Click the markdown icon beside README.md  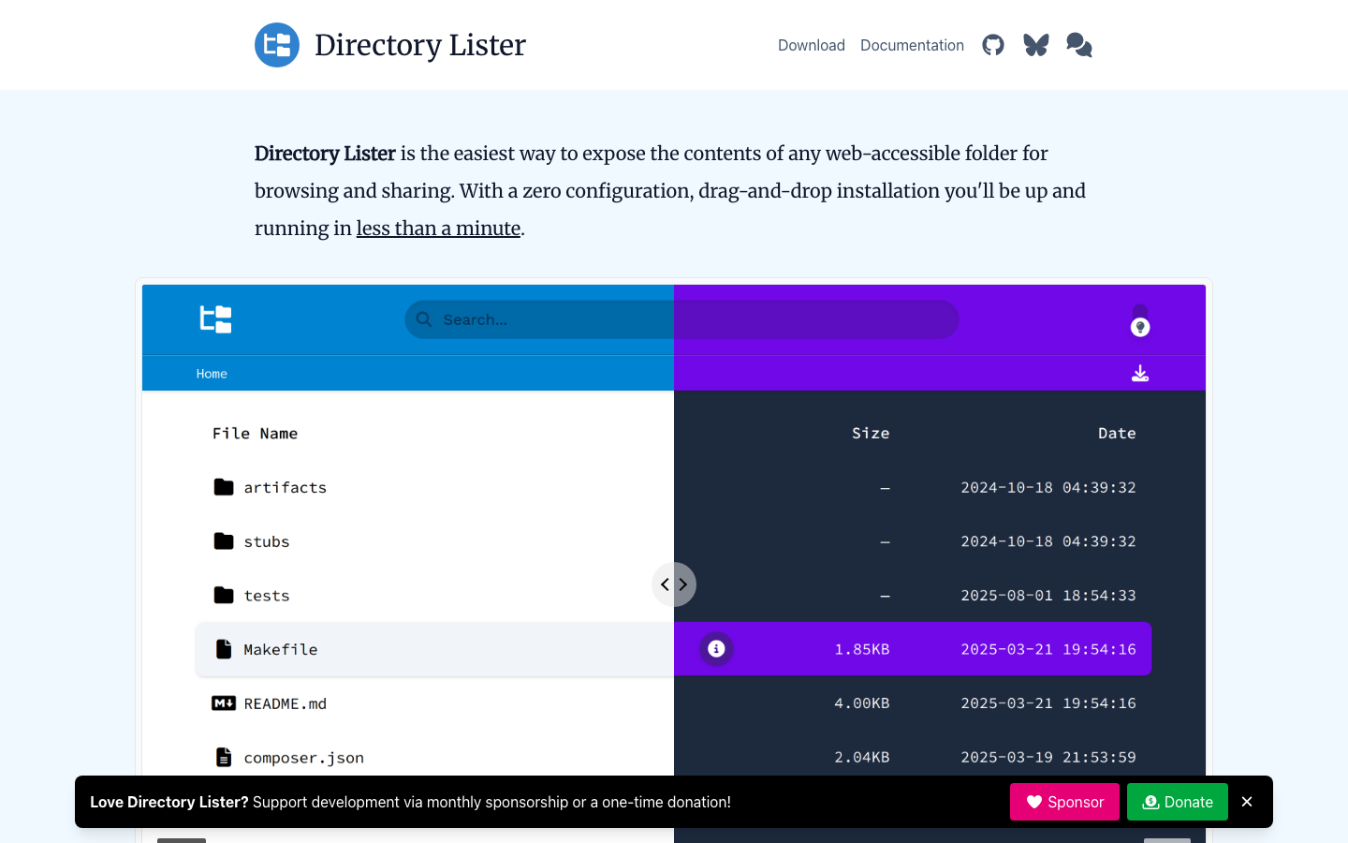(223, 702)
